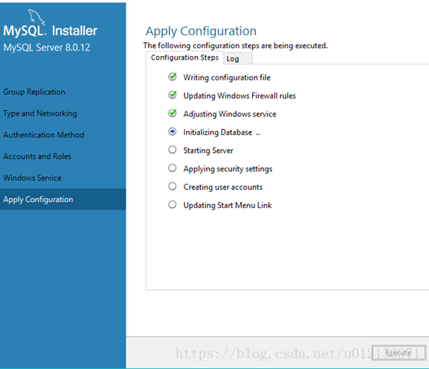Click the Execute button
Image resolution: width=429 pixels, height=369 pixels.
[398, 353]
